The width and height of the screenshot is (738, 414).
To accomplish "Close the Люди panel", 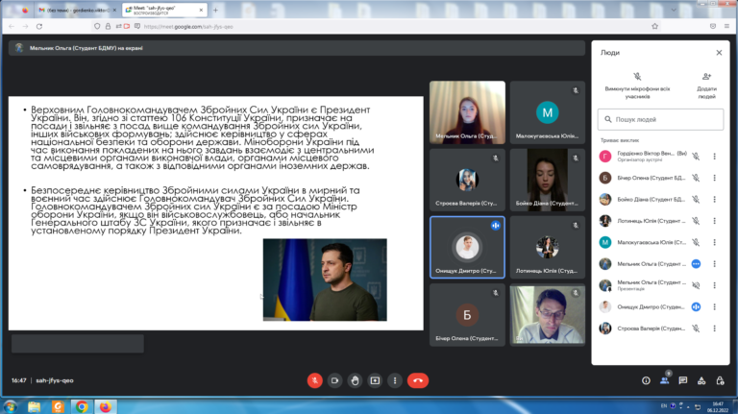I will coord(719,53).
